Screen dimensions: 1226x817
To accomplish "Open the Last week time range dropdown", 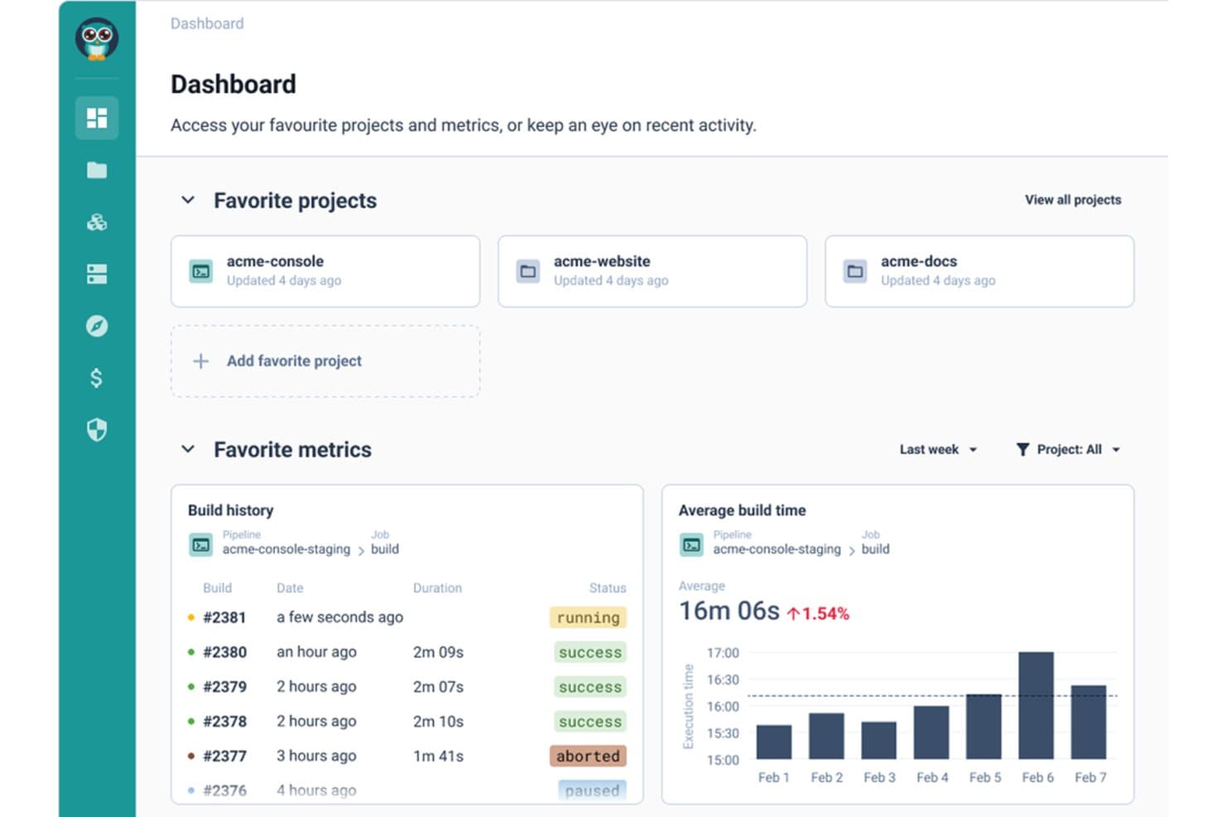I will click(x=939, y=449).
